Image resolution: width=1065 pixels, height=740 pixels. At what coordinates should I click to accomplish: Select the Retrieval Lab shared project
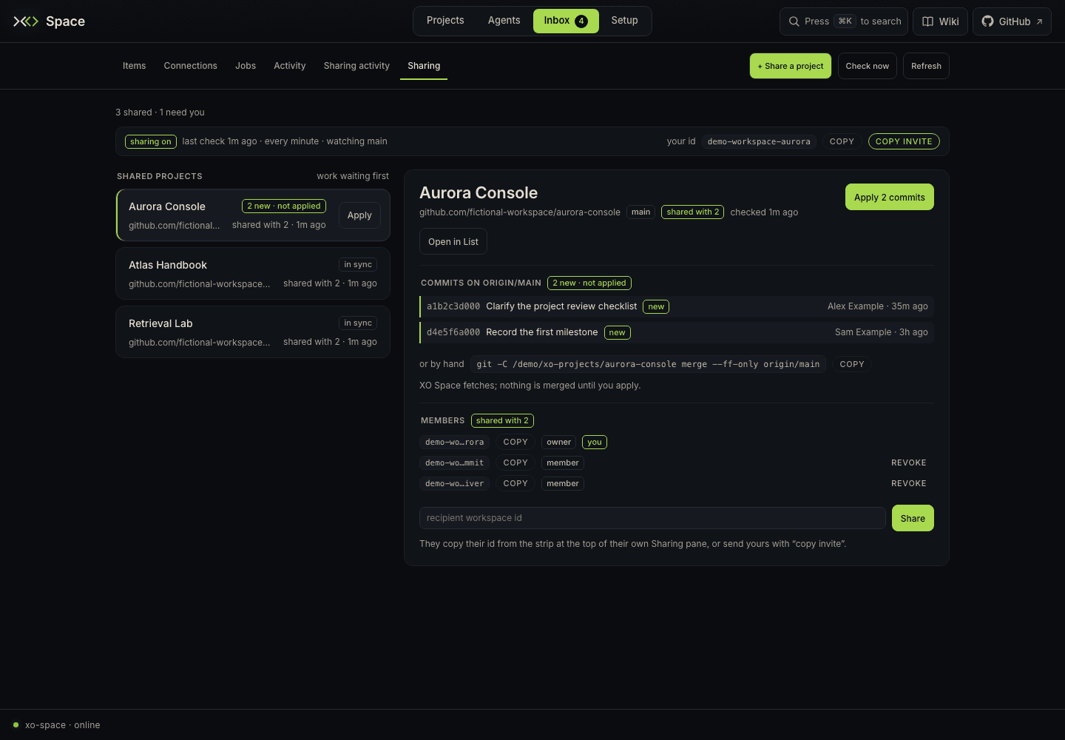[x=253, y=332]
